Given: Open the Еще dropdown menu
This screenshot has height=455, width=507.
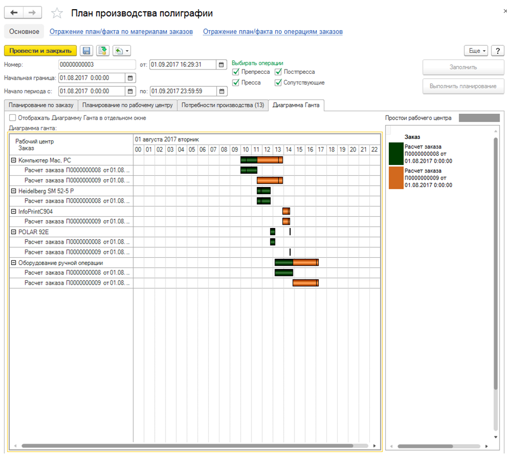Looking at the screenshot, I should pyautogui.click(x=476, y=51).
